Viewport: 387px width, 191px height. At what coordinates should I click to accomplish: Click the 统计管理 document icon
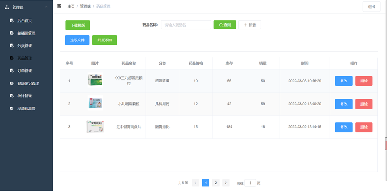(x=12, y=96)
